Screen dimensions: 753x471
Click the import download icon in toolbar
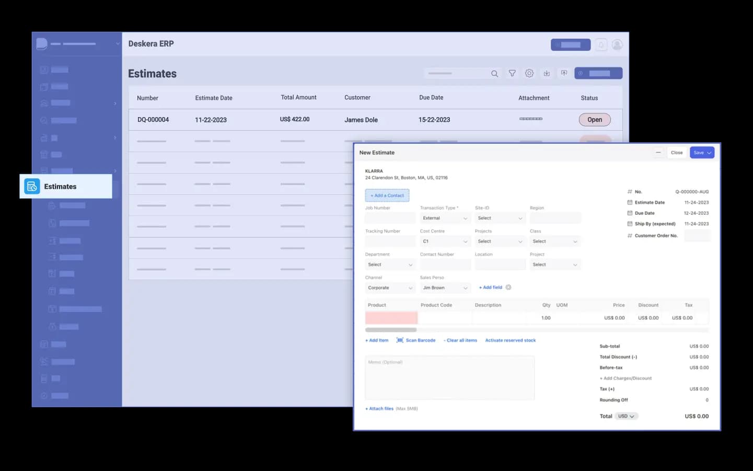click(x=547, y=74)
